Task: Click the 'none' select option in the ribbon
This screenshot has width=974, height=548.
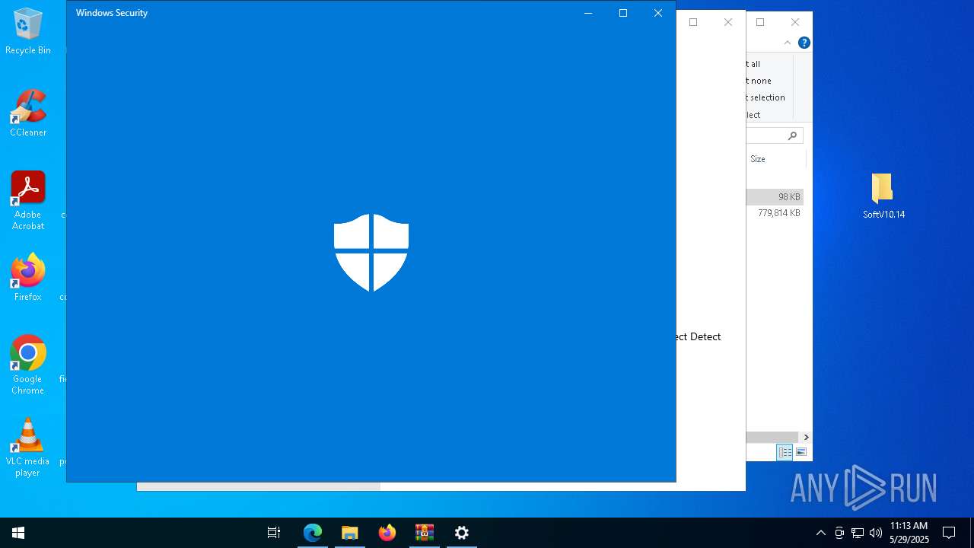Action: click(760, 81)
